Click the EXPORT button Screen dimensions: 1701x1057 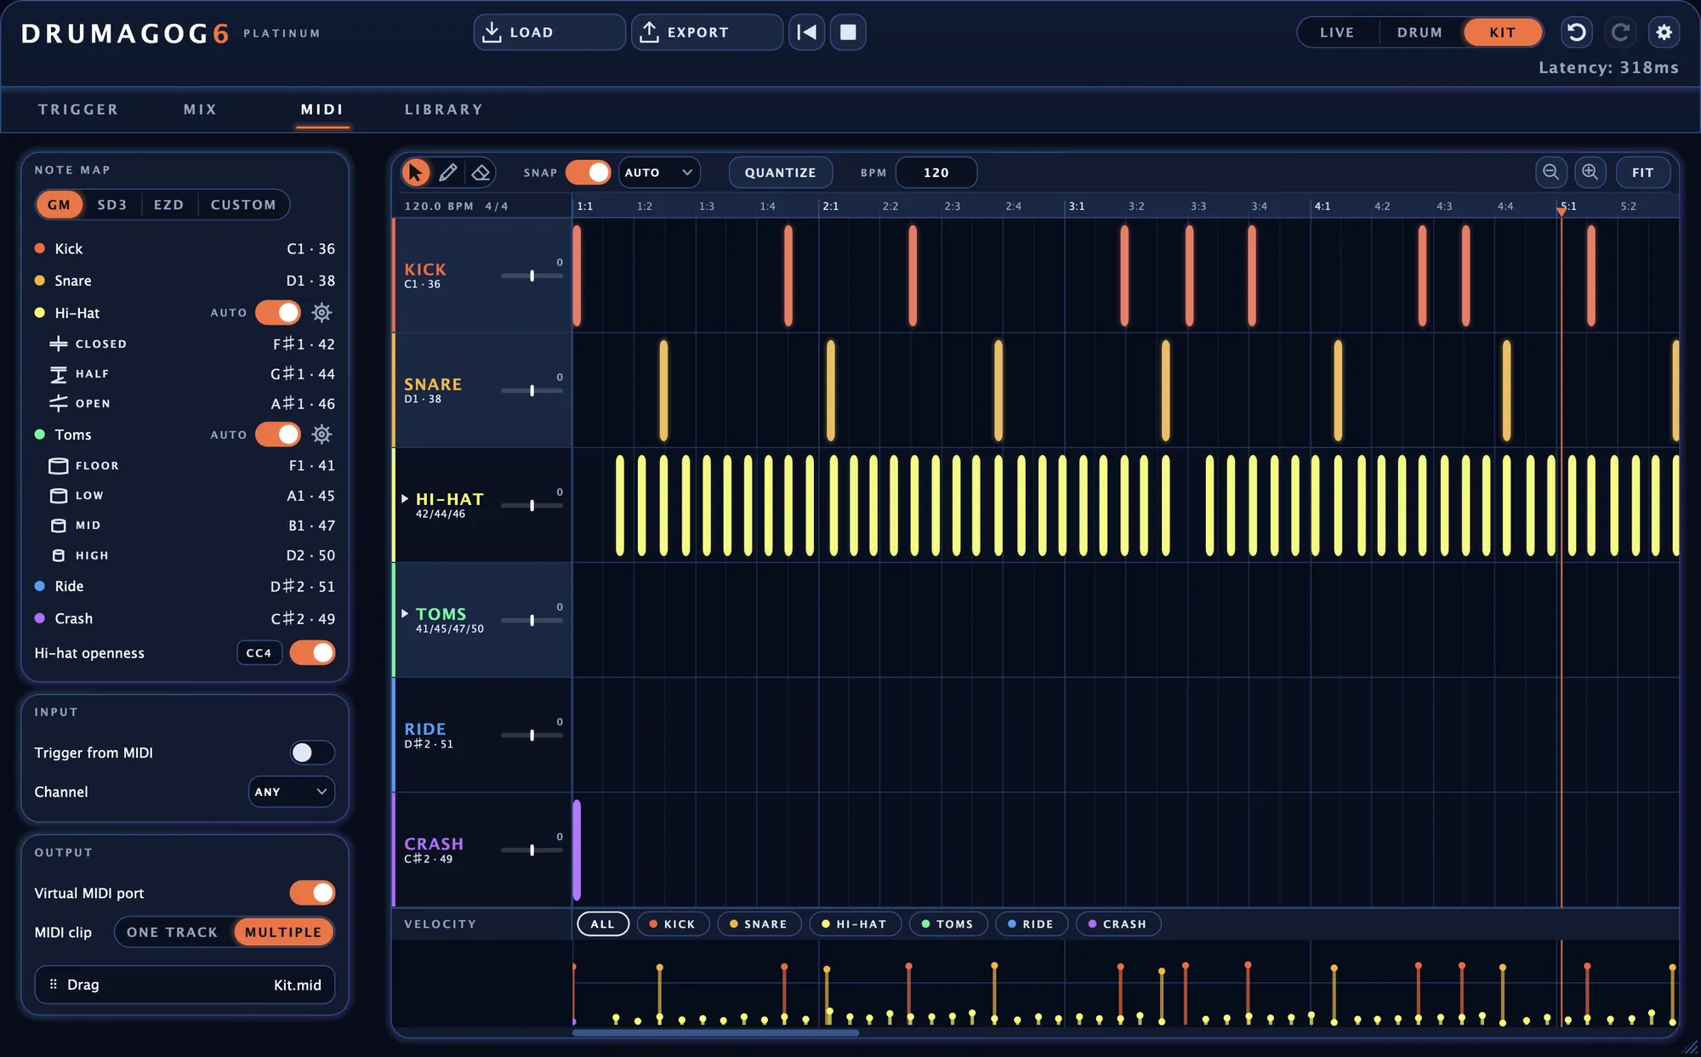(x=707, y=32)
